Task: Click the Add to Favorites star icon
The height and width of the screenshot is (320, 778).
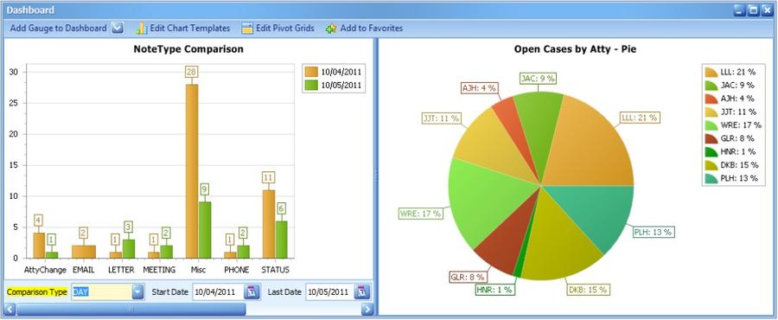Action: [x=331, y=29]
